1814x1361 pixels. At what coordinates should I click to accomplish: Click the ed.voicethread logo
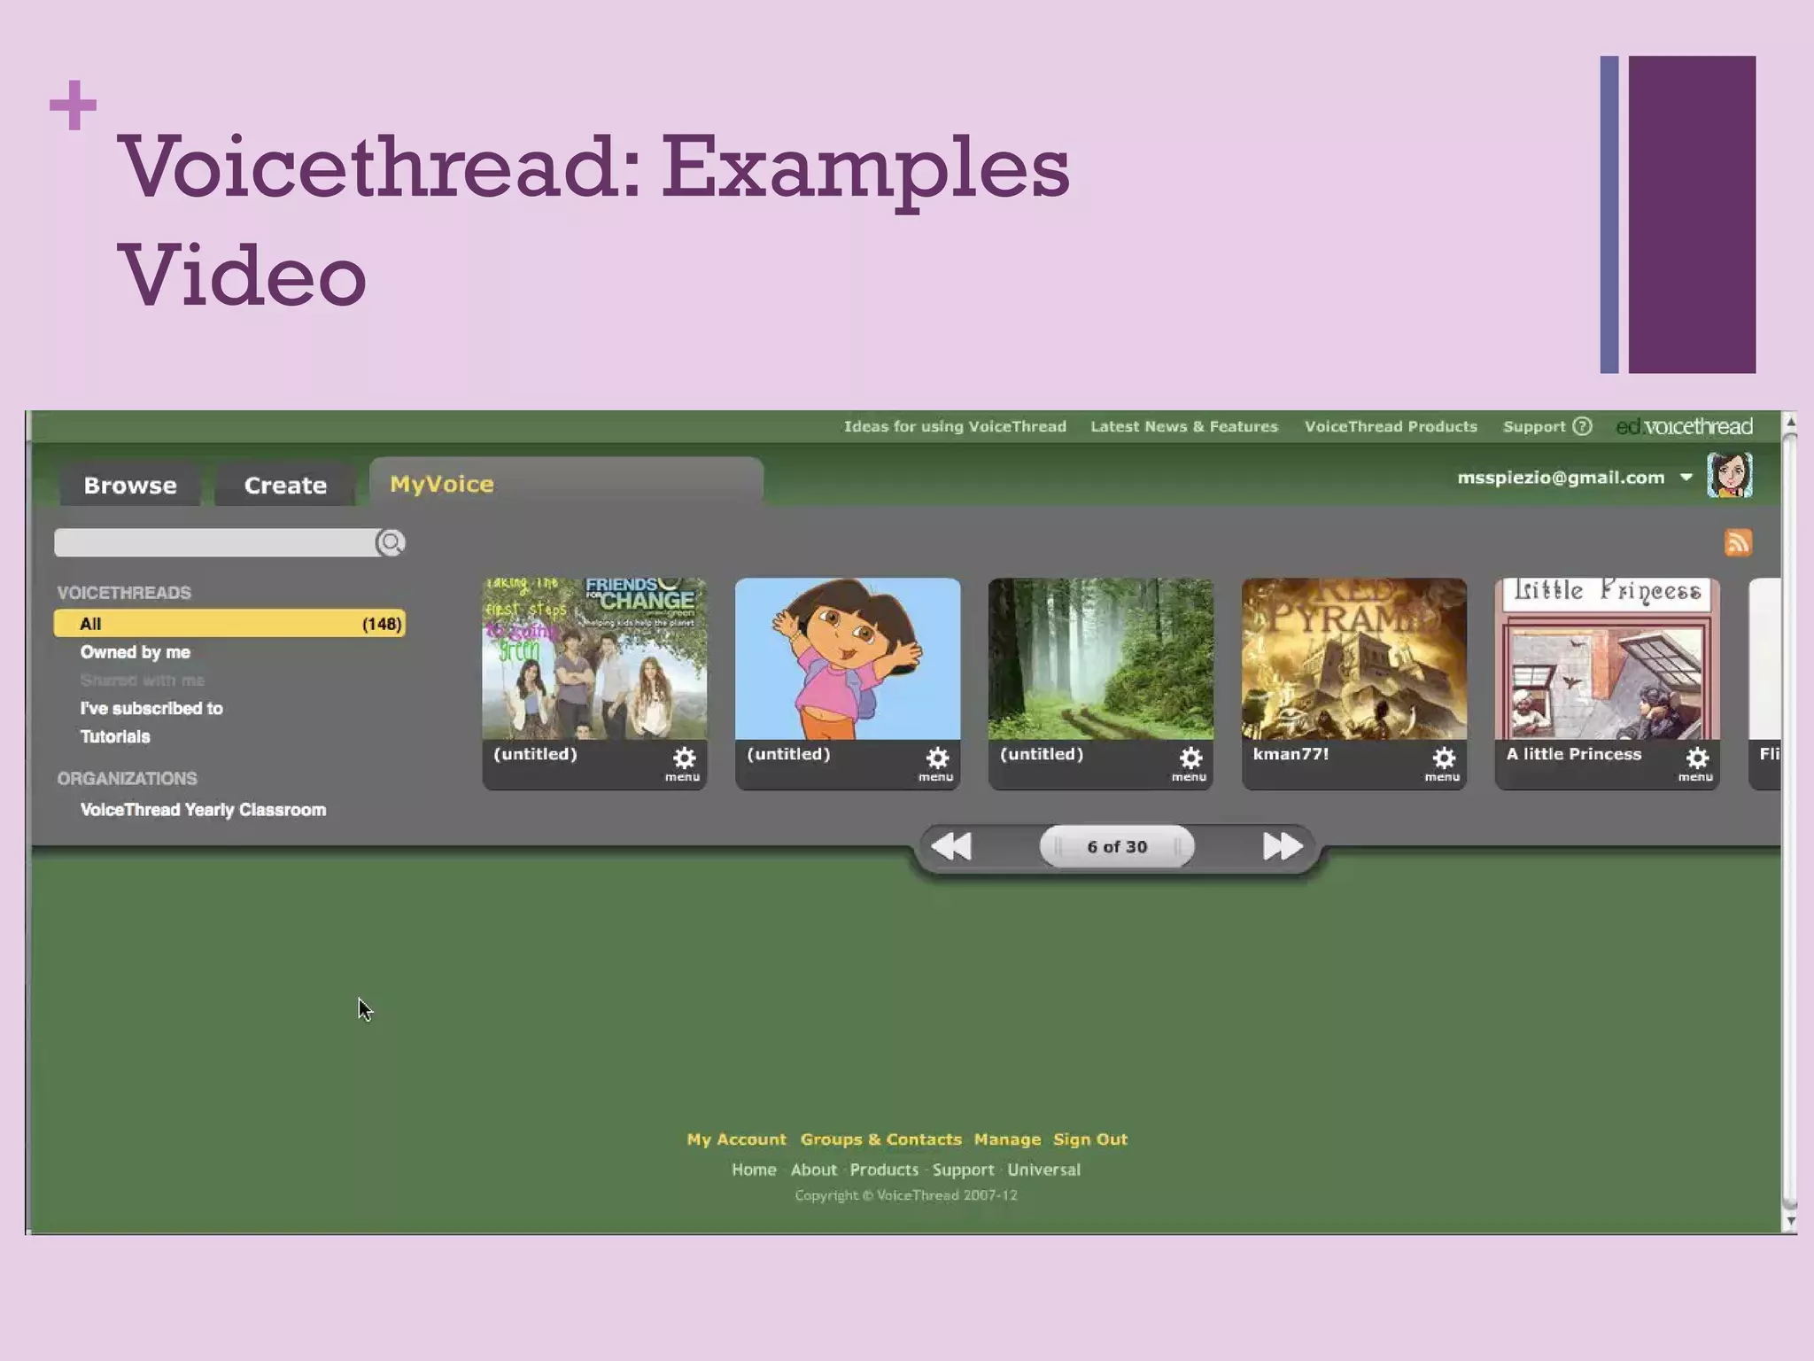pos(1684,426)
